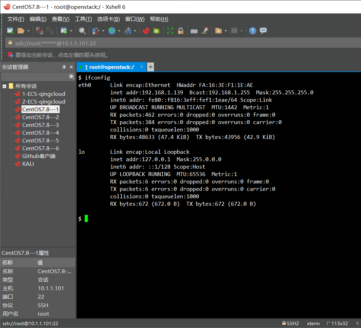This screenshot has height=328, width=361.
Task: Click the highlighter pen icon in toolbar
Action: coord(205,31)
